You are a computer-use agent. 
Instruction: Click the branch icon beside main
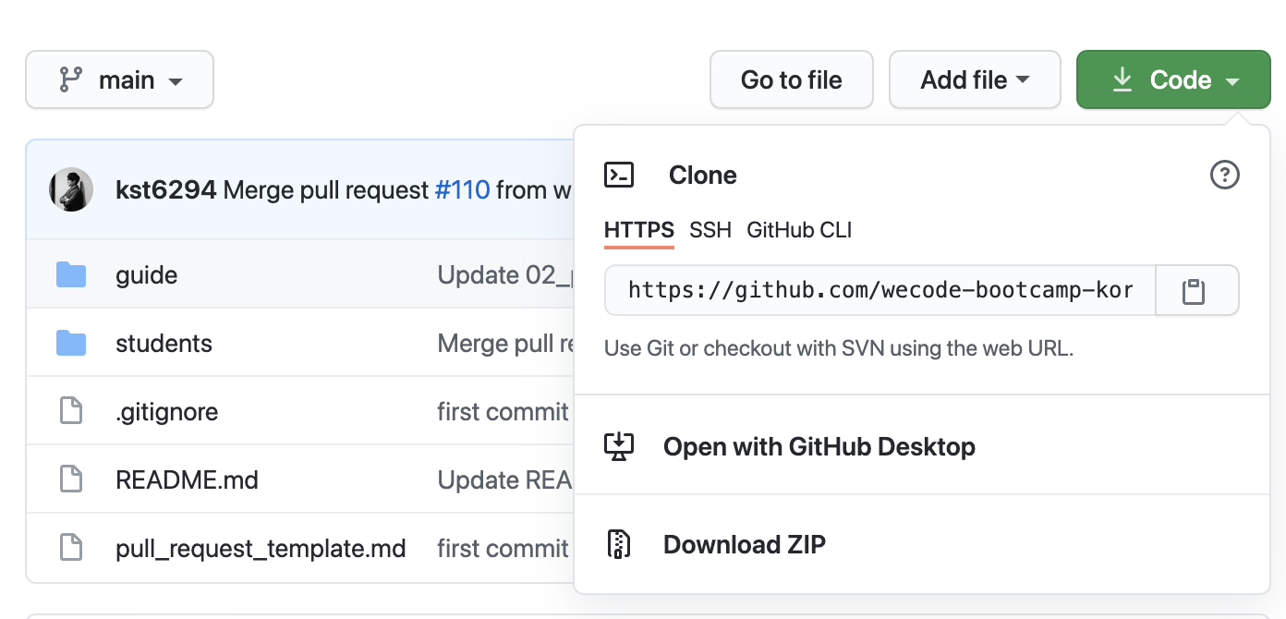click(x=70, y=79)
